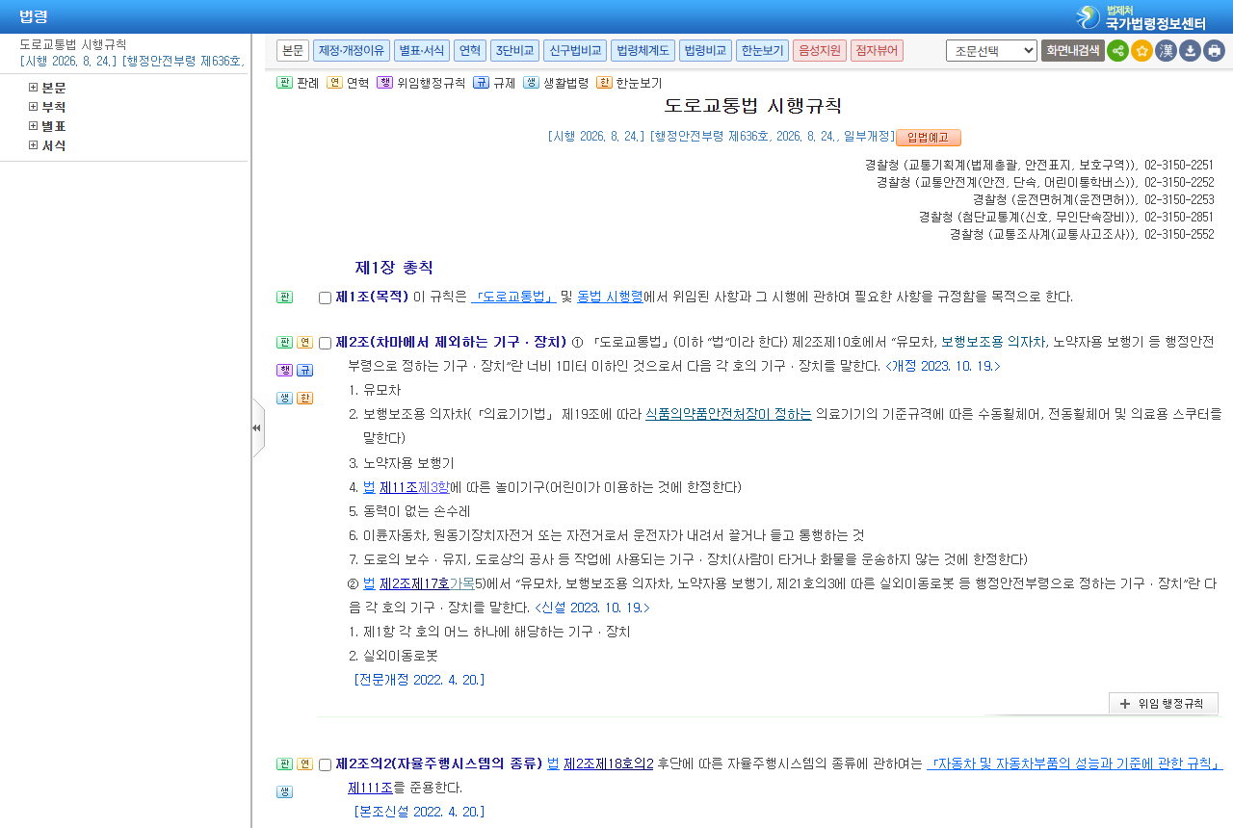Check the box for 제2조(차마에서 제외하는 기구ㆍ장치)
The width and height of the screenshot is (1233, 828).
point(325,343)
